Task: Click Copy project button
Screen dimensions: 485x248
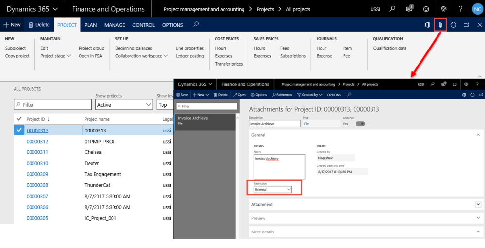Action: [17, 56]
